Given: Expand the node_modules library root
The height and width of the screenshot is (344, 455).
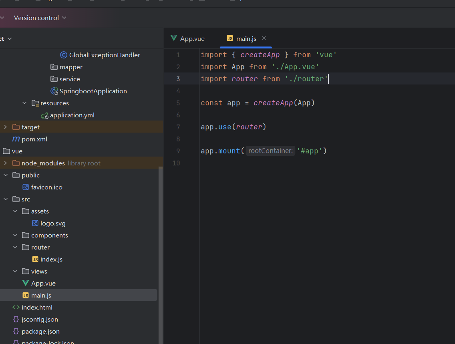Looking at the screenshot, I should (x=6, y=163).
